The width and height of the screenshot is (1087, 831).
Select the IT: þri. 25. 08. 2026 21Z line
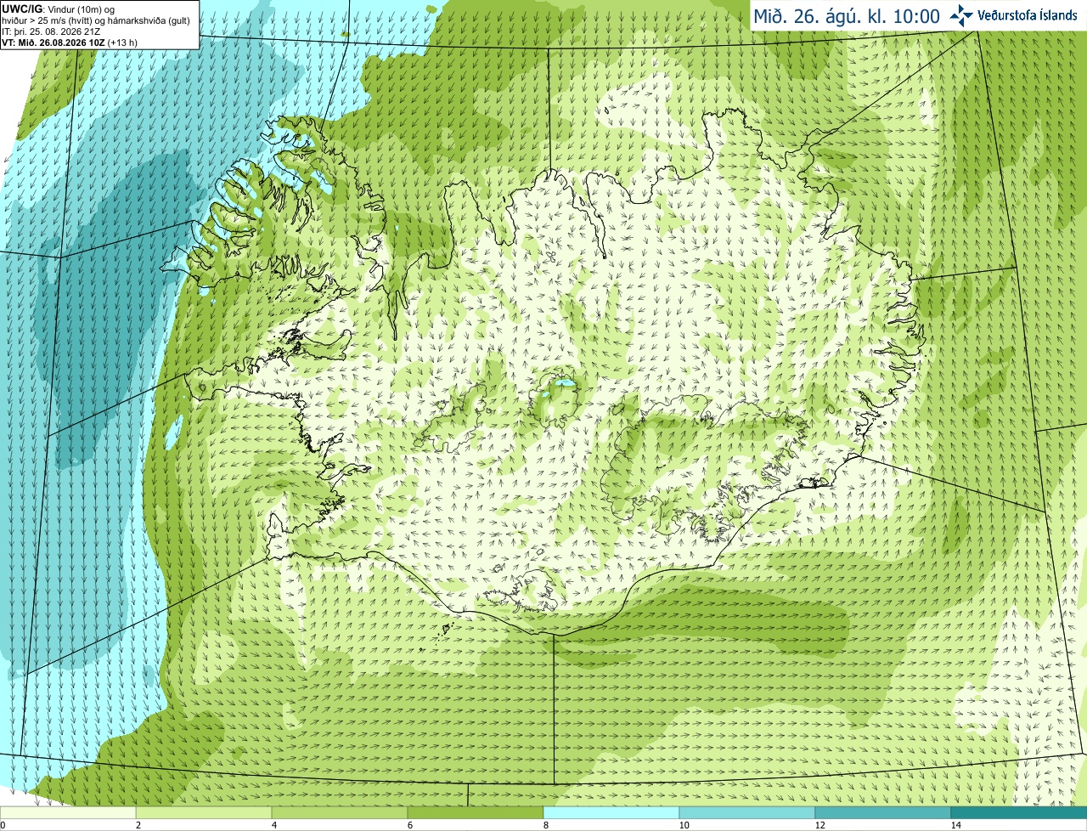51,31
